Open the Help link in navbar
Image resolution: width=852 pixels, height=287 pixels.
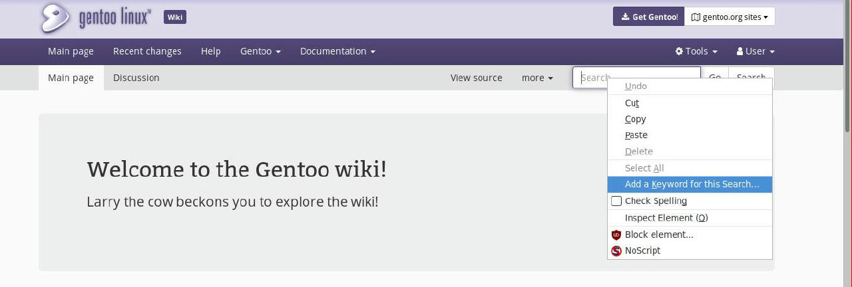point(210,51)
